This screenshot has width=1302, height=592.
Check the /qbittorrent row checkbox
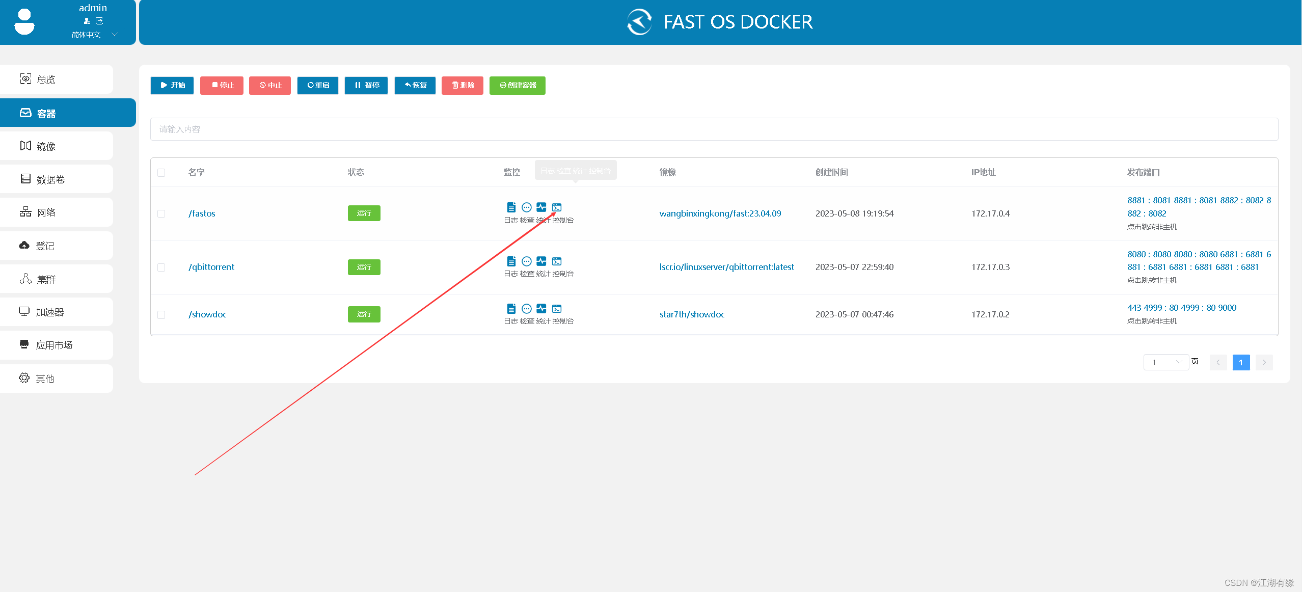click(x=161, y=267)
